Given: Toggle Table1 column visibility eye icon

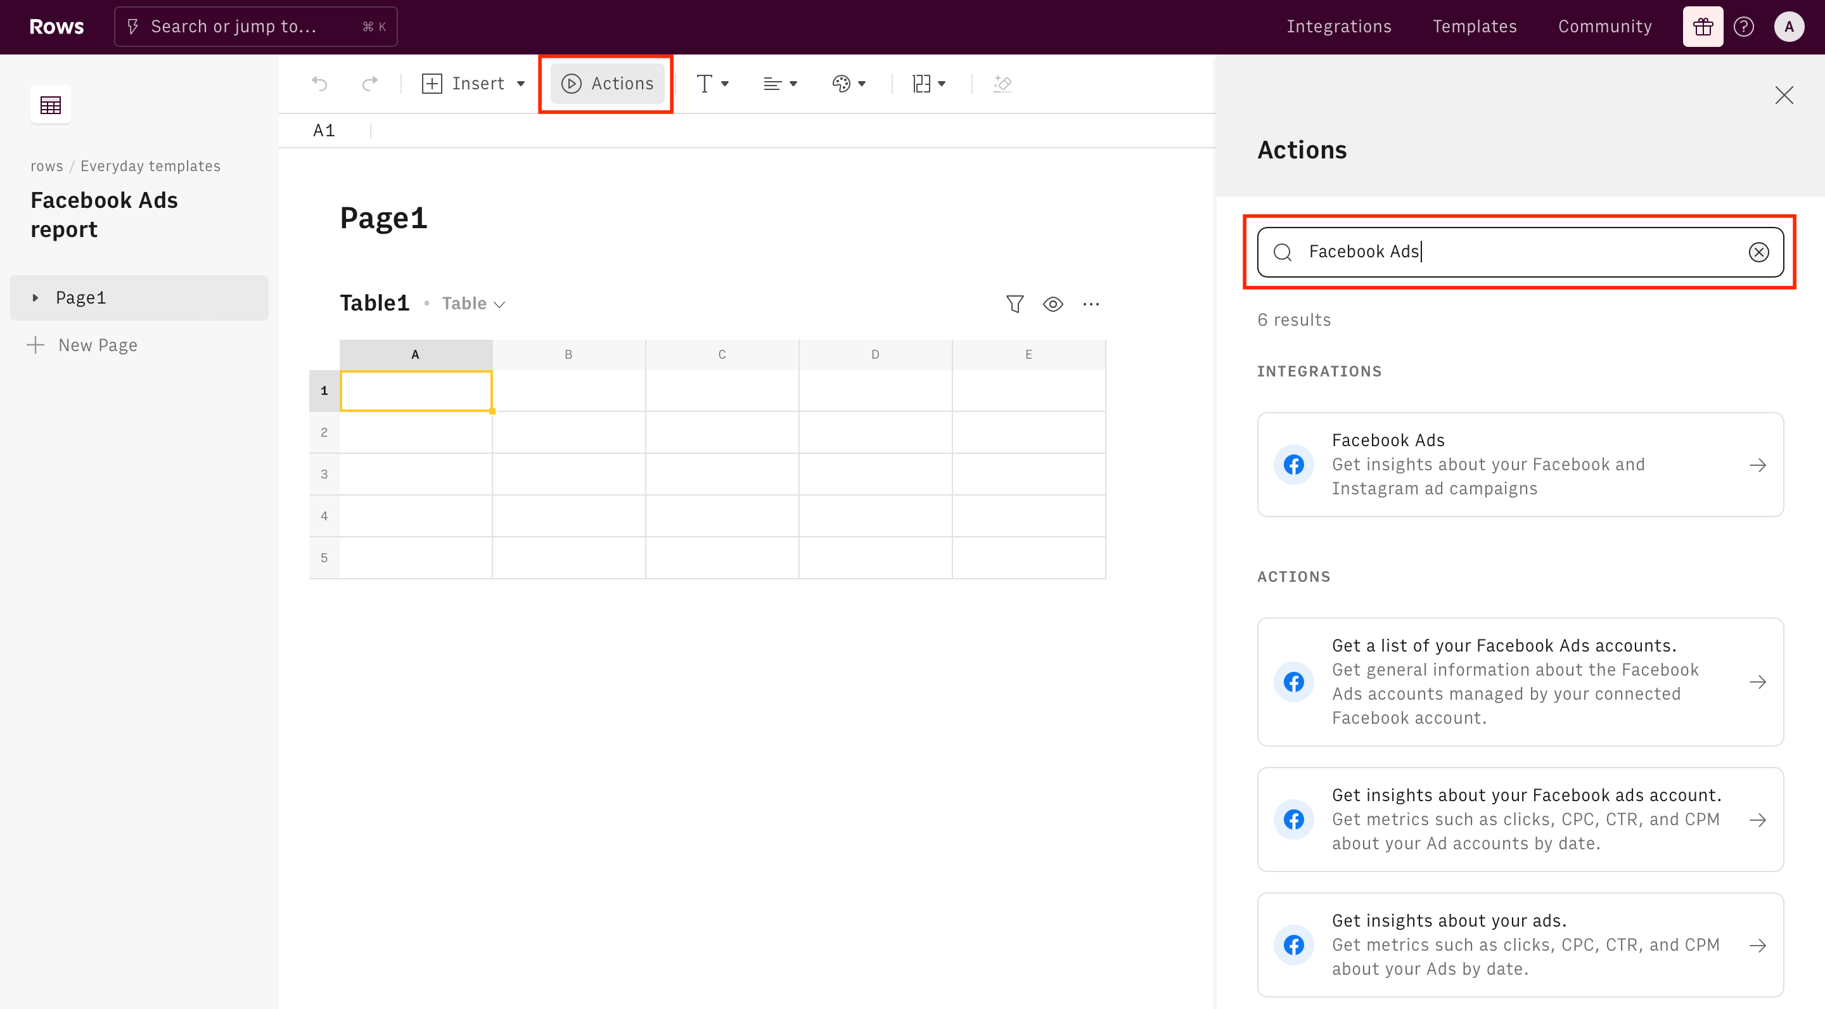Looking at the screenshot, I should (1053, 304).
